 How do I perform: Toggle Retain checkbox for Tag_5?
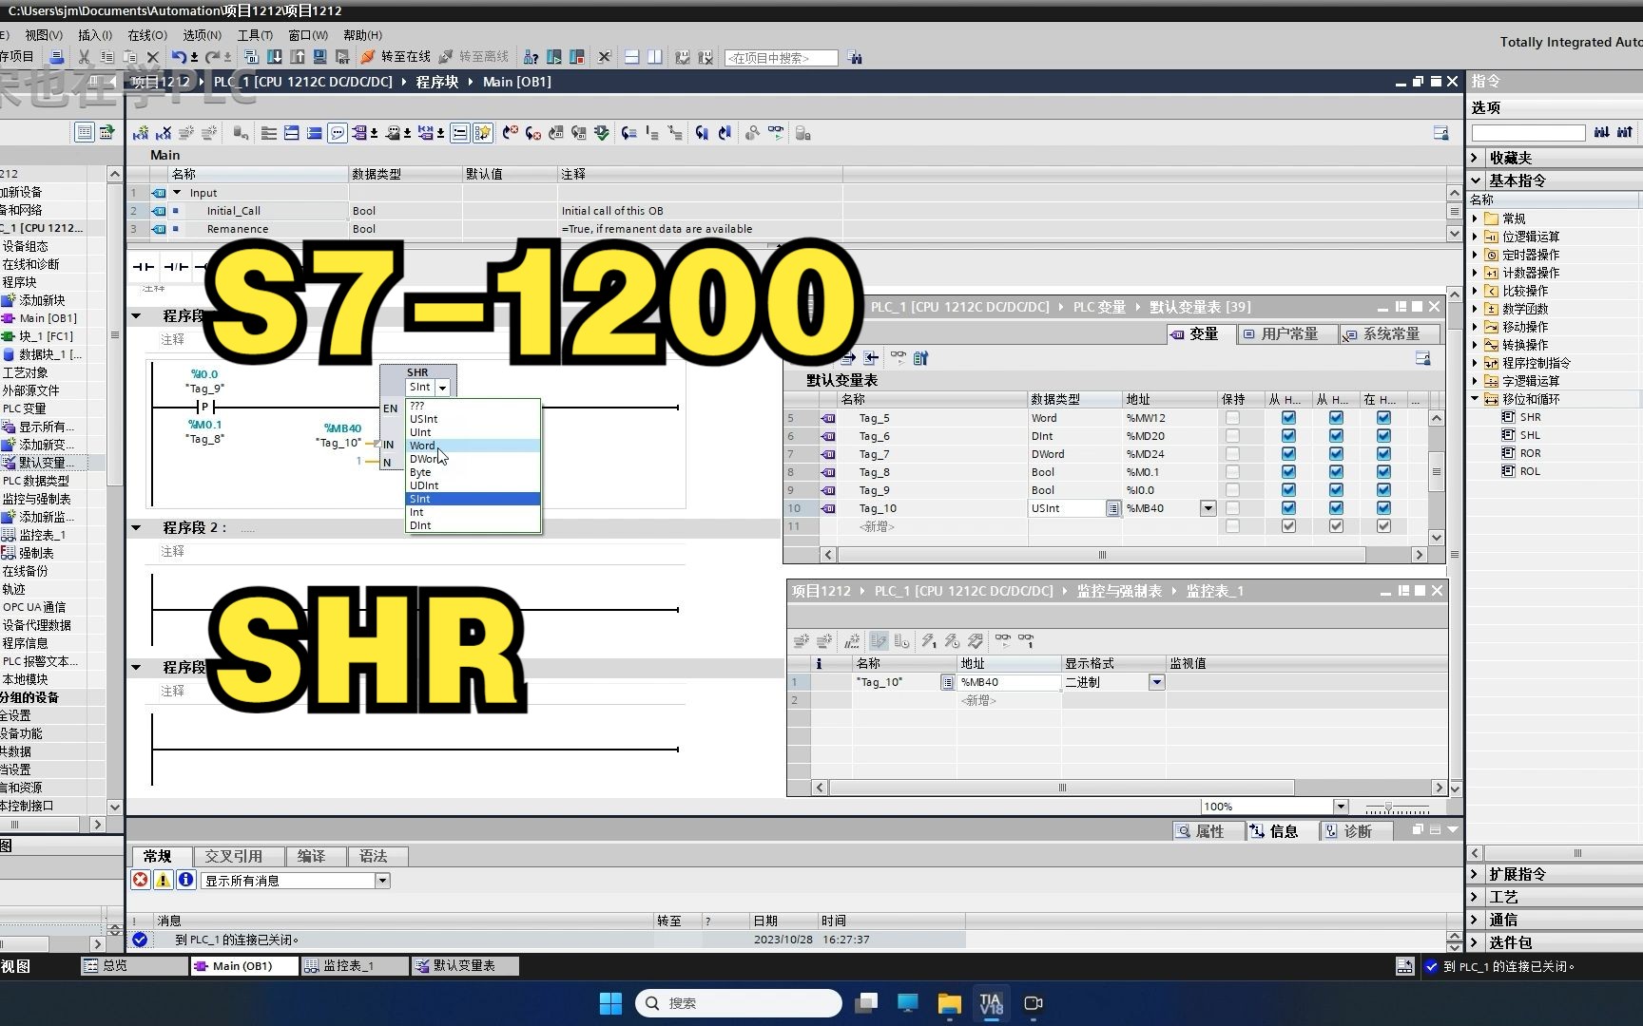1232,418
